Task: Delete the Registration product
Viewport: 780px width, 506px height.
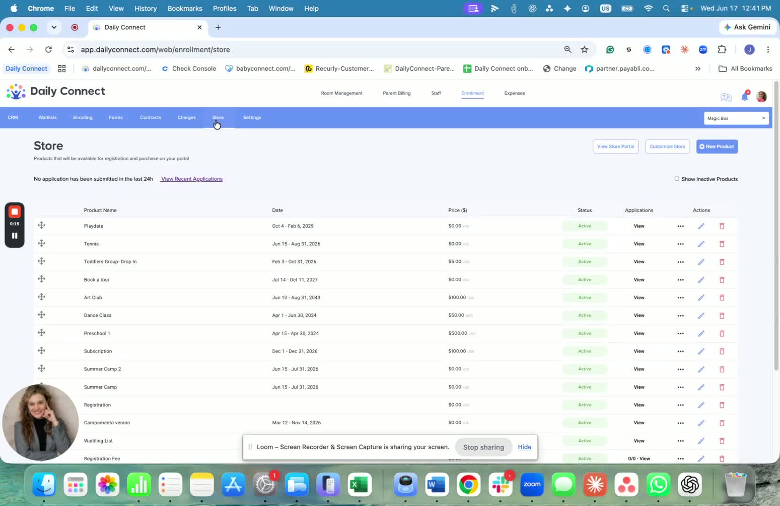Action: point(722,405)
